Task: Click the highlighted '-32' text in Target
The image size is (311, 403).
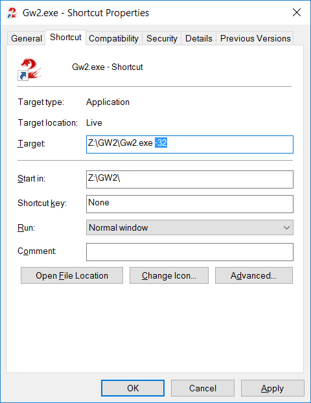Action: pyautogui.click(x=161, y=143)
